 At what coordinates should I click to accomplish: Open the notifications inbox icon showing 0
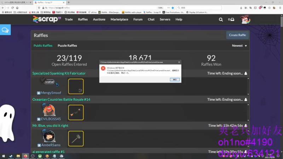(231, 19)
